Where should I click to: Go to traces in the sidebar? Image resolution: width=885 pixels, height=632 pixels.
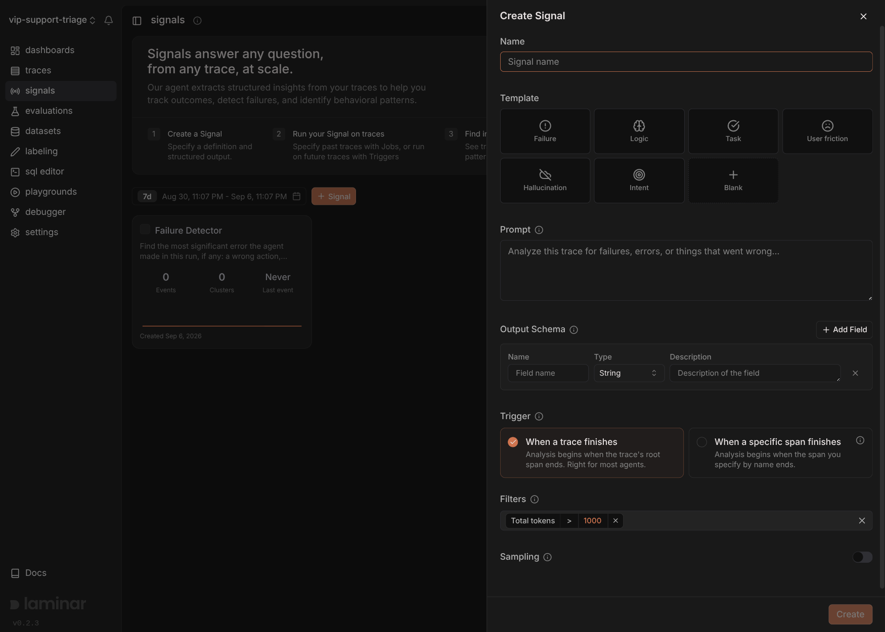tap(61, 71)
